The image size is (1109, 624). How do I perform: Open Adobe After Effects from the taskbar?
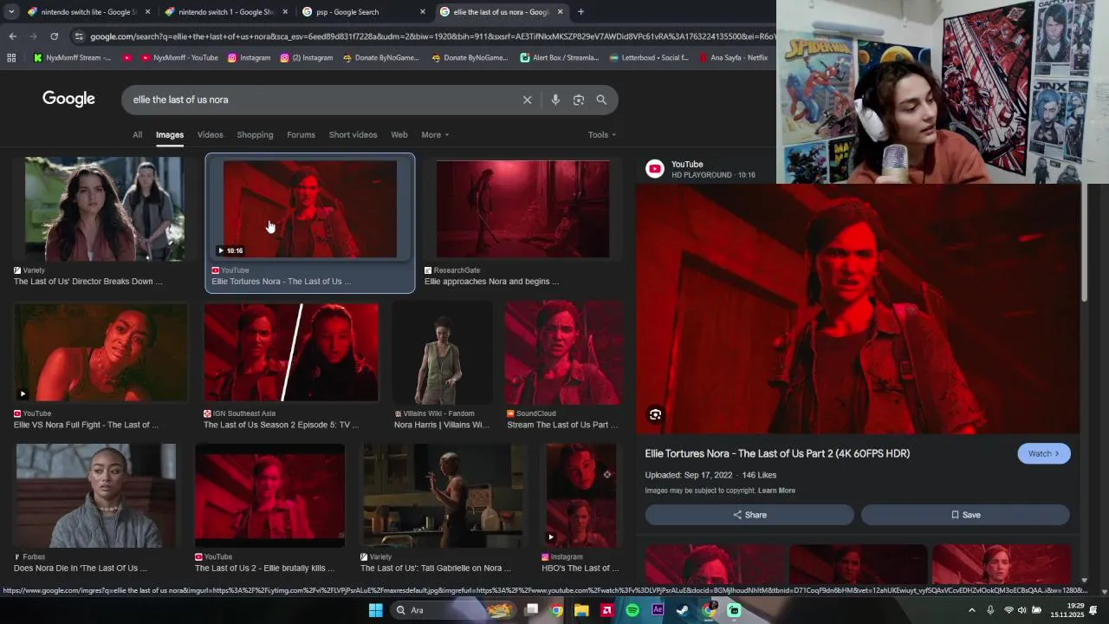pos(658,610)
